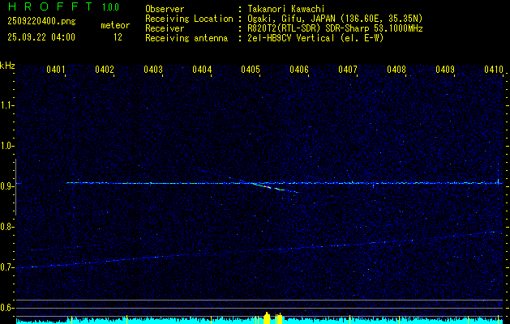Click the 25.09.22 04:00 date stamp
510x324 pixels.
41,37
